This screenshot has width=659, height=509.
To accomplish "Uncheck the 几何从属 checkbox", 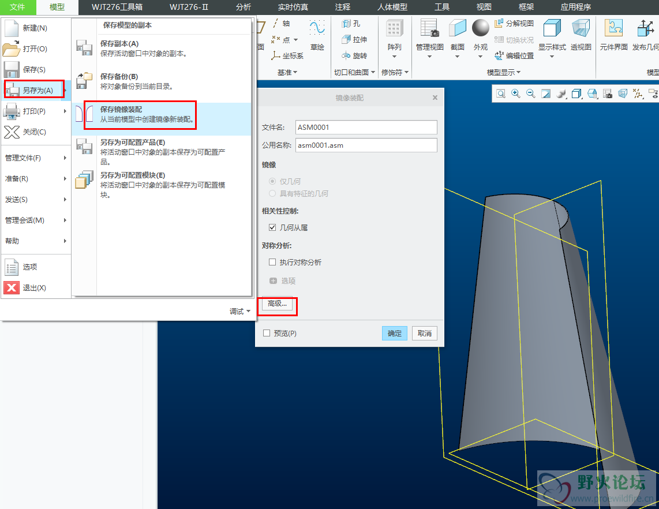I will tap(272, 227).
